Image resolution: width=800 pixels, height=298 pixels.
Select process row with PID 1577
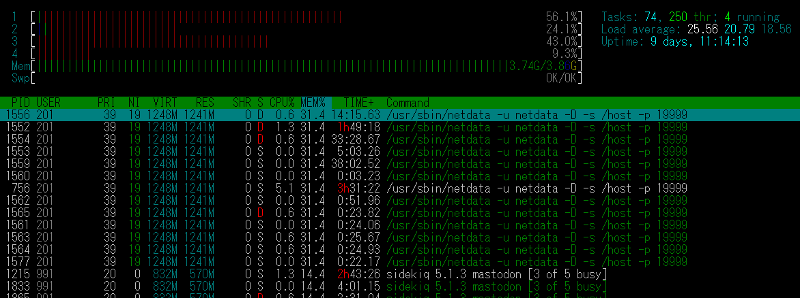341,261
